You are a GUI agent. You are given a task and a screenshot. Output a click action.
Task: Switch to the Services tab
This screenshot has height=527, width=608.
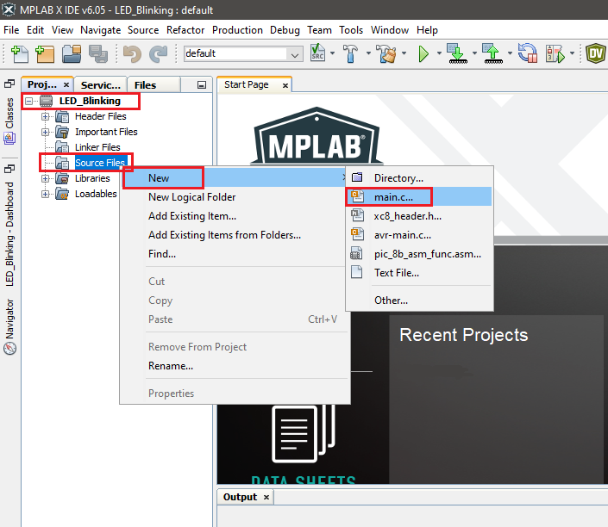pyautogui.click(x=101, y=85)
